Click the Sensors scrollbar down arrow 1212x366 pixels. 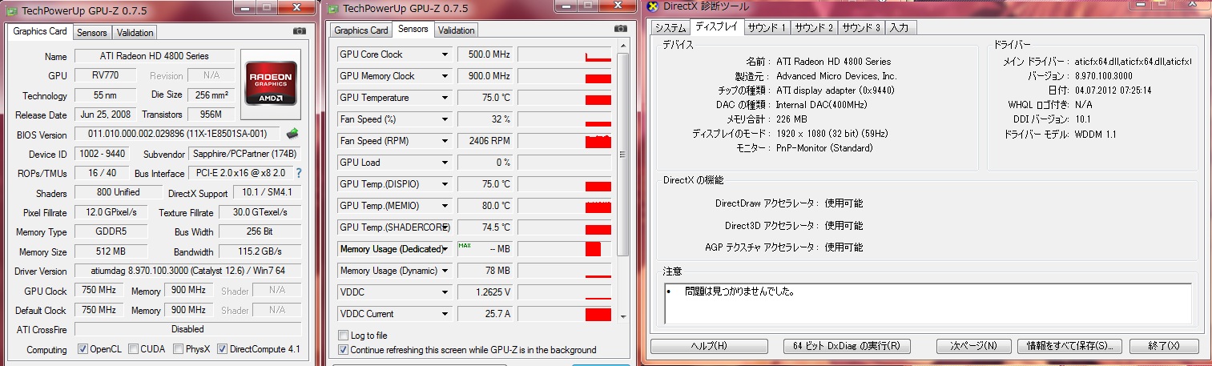click(x=624, y=317)
